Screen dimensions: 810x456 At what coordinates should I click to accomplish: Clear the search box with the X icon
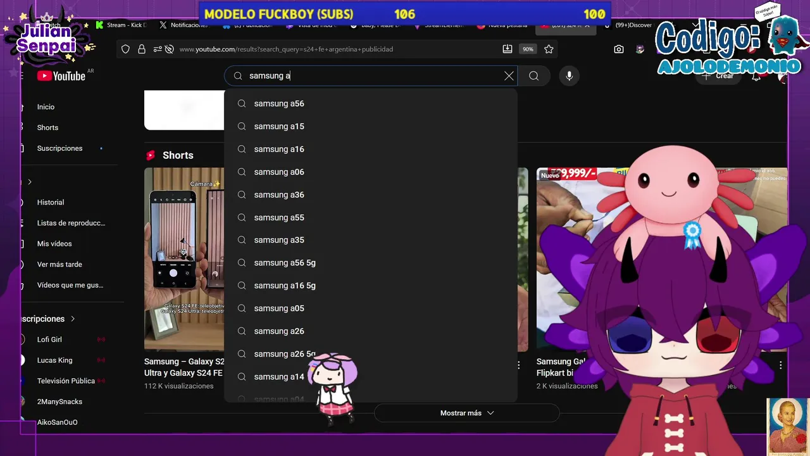click(x=509, y=76)
